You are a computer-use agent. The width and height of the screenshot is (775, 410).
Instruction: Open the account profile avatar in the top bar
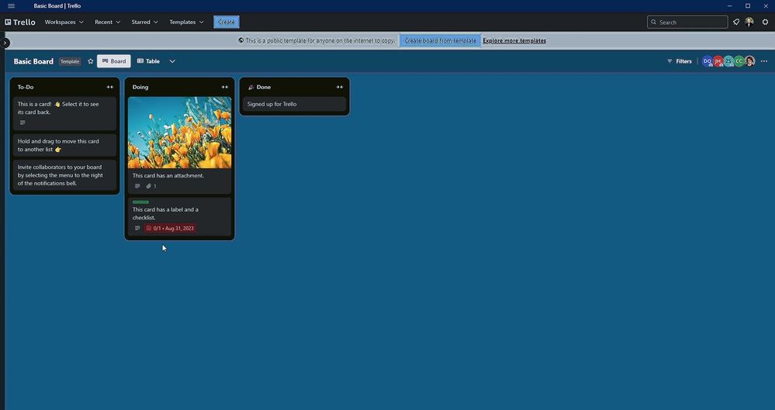[x=750, y=22]
